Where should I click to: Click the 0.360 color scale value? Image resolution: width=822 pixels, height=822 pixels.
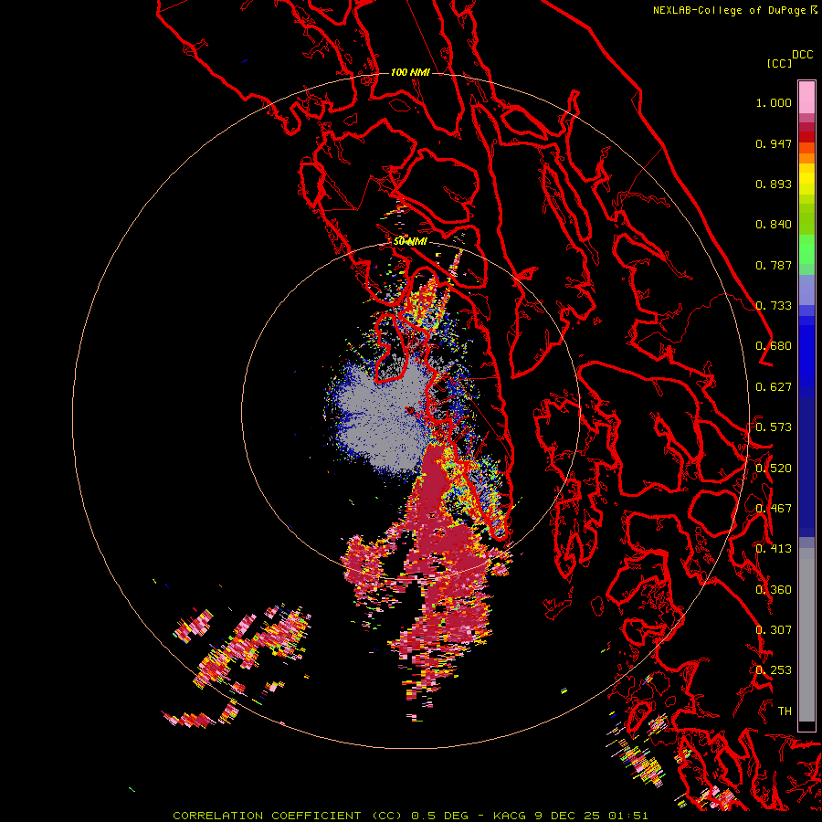coord(774,590)
